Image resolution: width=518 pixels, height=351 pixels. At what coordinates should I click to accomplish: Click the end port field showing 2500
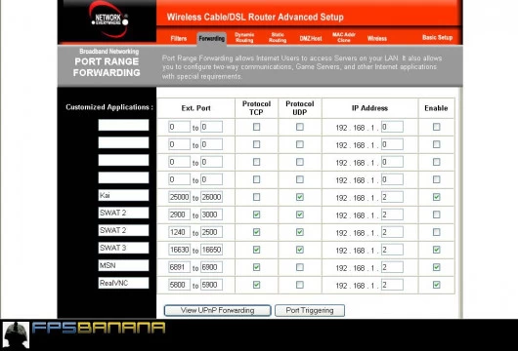pyautogui.click(x=211, y=232)
